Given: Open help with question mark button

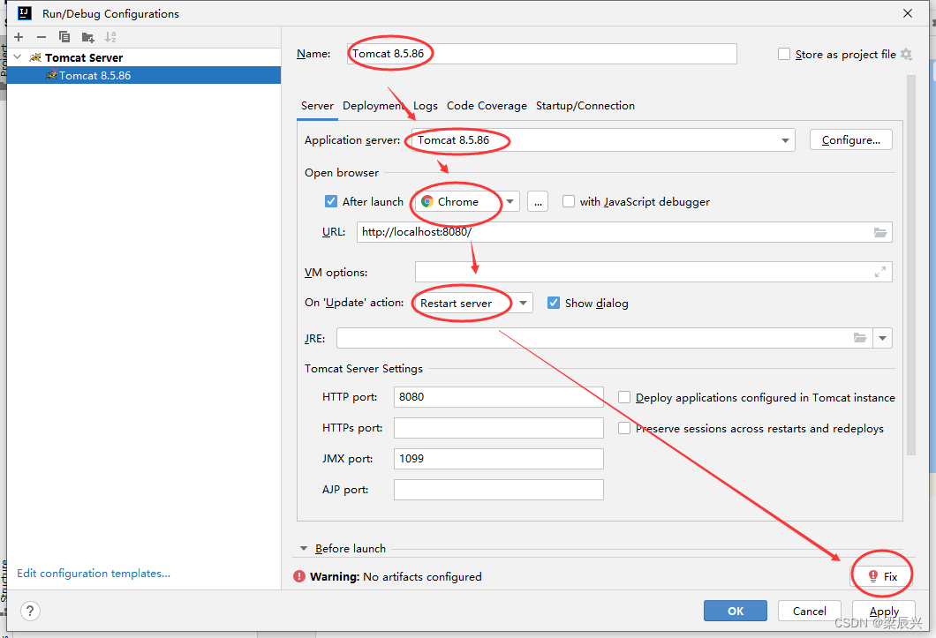Looking at the screenshot, I should click(x=30, y=611).
